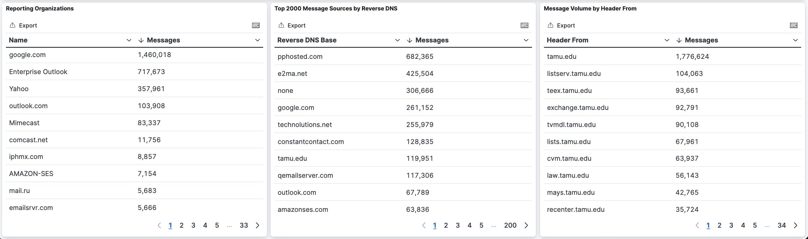Image resolution: width=808 pixels, height=239 pixels.
Task: Go to next page in Reporting Organizations
Action: coord(257,225)
